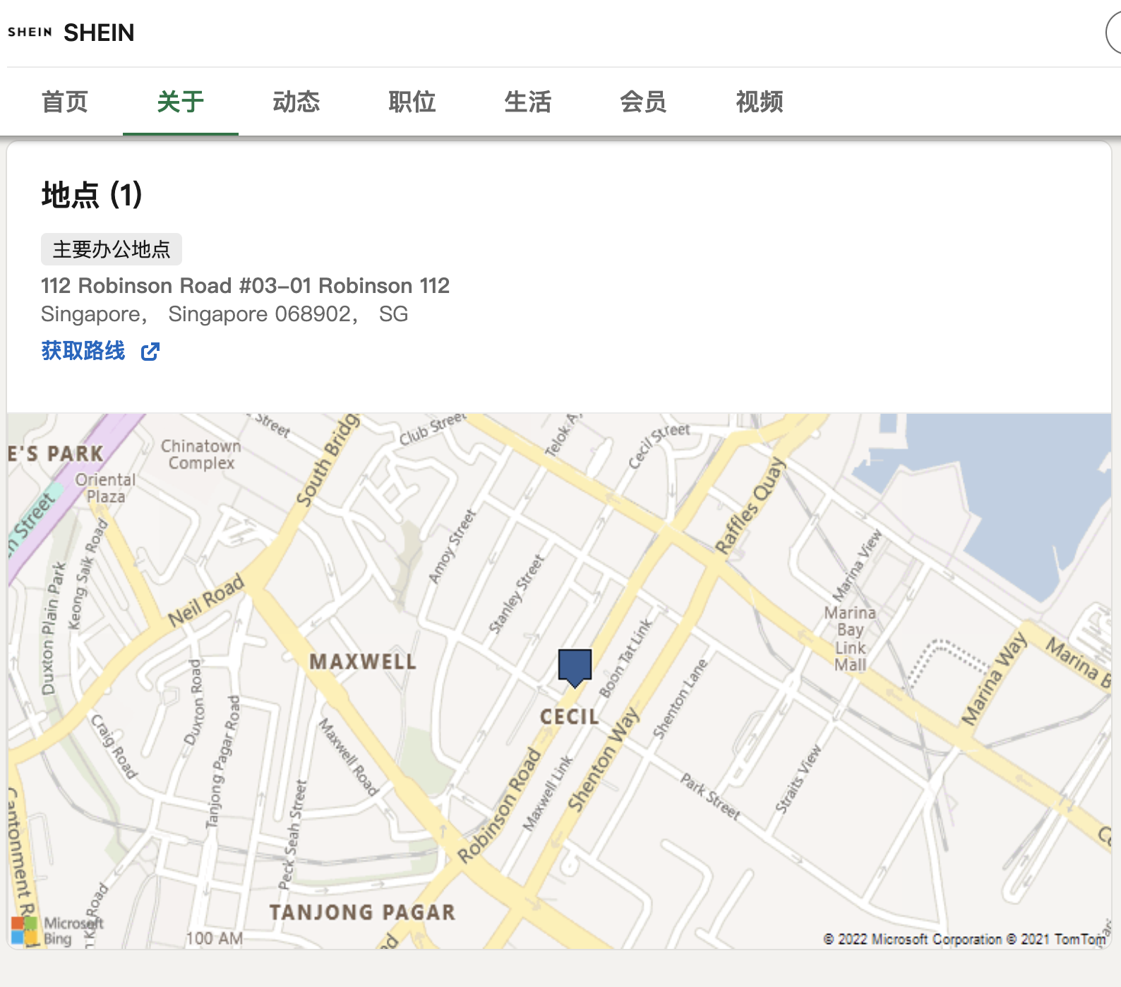Switch to the 视频 tab

760,102
